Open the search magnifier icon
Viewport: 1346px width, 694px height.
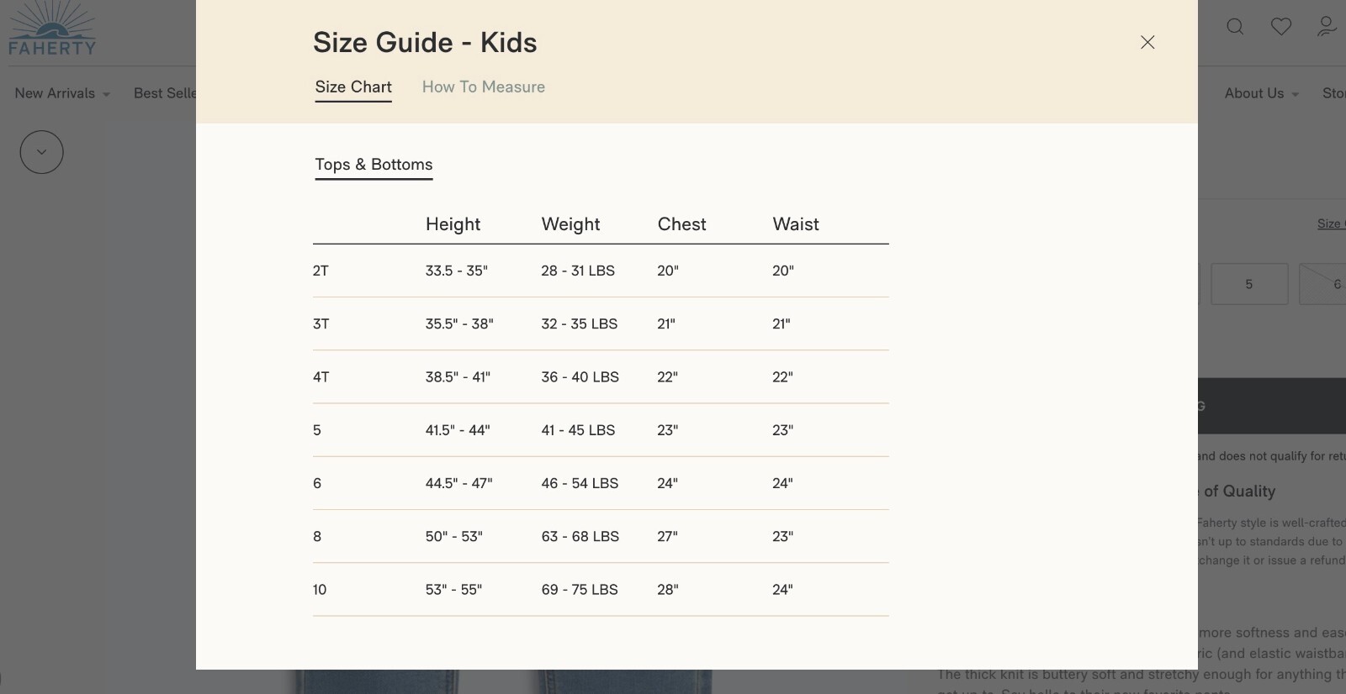click(1235, 27)
